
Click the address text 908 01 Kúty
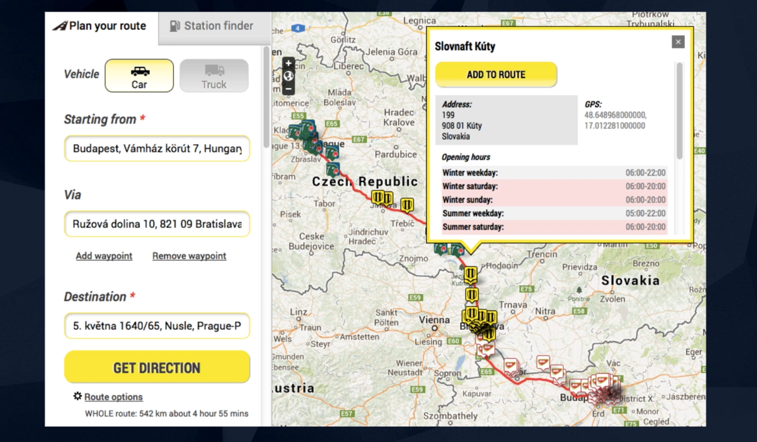pos(462,126)
